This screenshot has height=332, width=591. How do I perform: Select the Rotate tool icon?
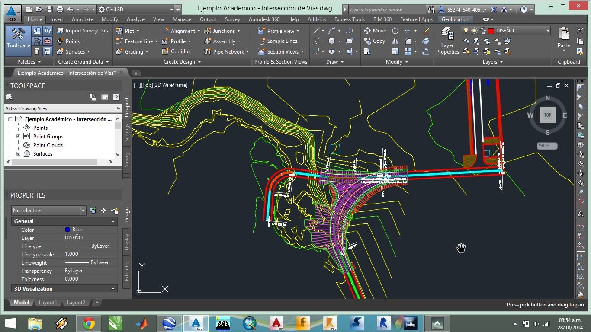click(395, 31)
